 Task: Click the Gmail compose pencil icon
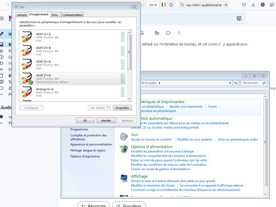(x=2, y=34)
